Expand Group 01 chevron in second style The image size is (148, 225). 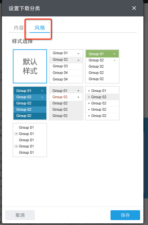pyautogui.click(x=79, y=54)
